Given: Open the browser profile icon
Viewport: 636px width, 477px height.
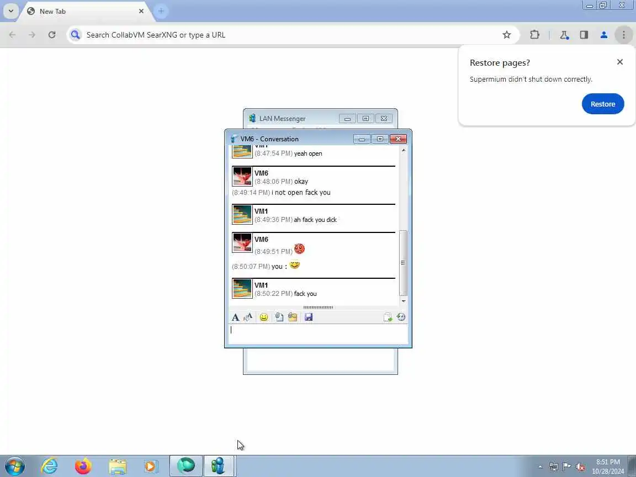Looking at the screenshot, I should point(604,35).
